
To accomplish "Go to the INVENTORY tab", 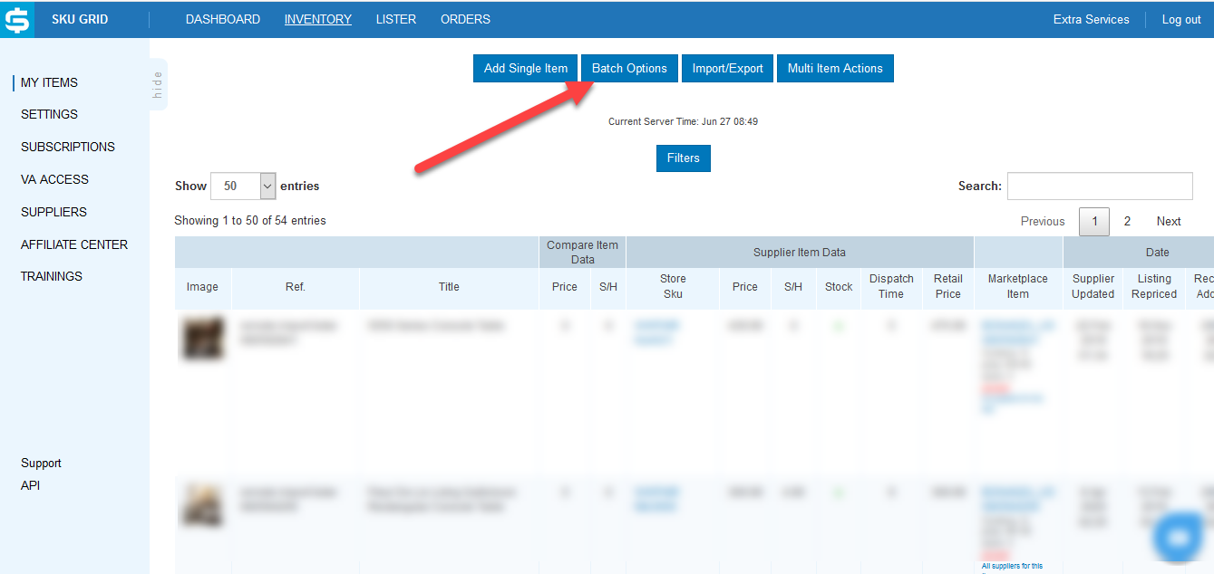I will (x=318, y=19).
